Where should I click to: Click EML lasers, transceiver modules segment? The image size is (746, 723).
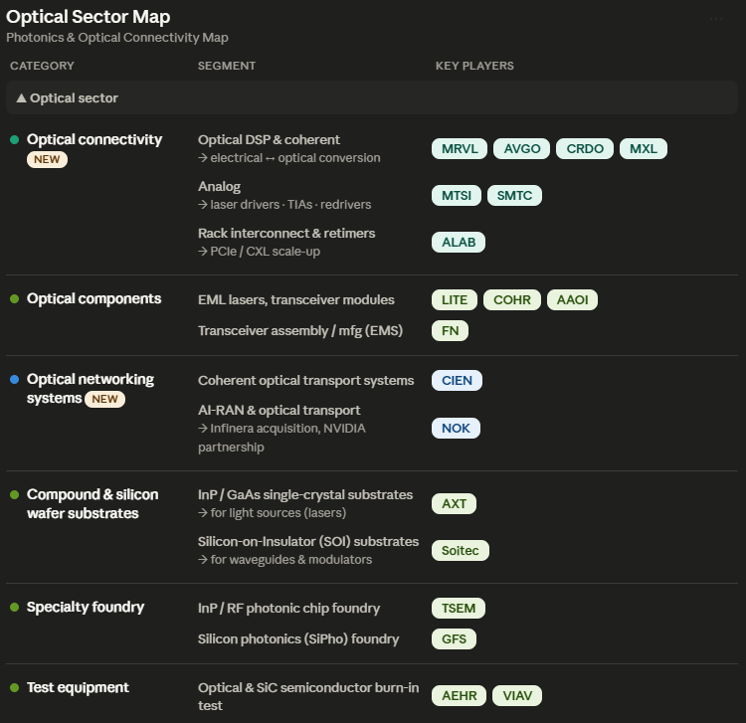[x=296, y=300]
